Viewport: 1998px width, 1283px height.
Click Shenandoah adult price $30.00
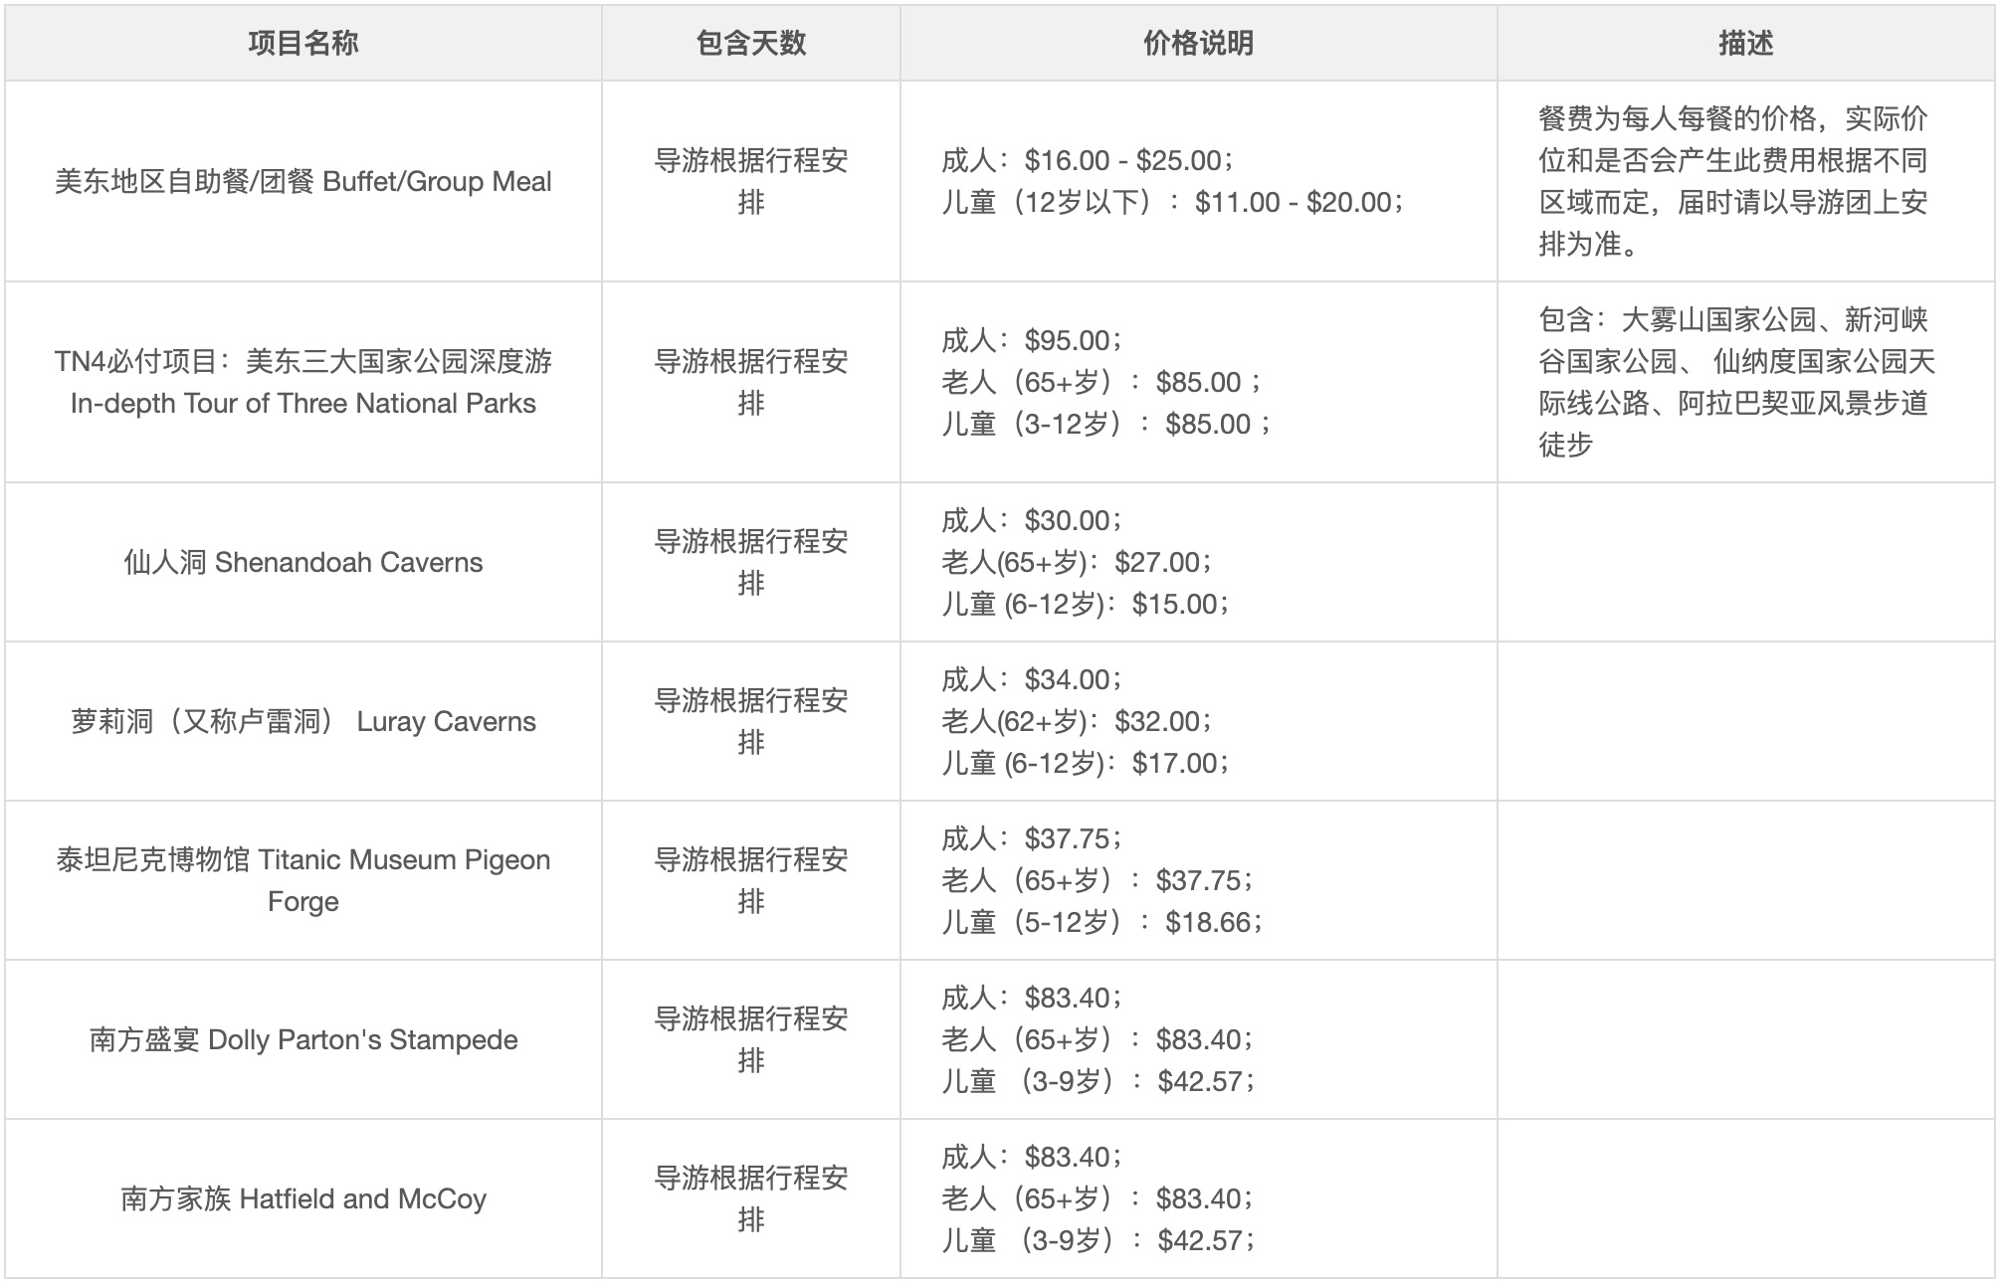[x=1032, y=520]
